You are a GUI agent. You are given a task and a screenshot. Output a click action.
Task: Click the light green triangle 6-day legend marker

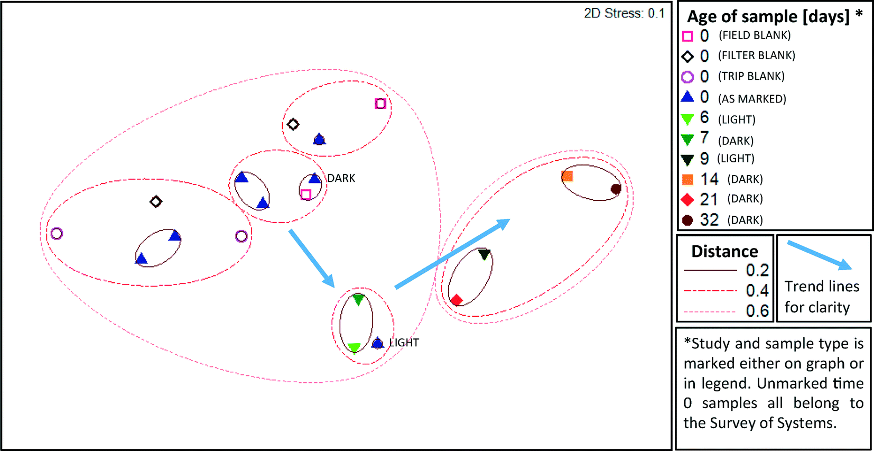[687, 120]
